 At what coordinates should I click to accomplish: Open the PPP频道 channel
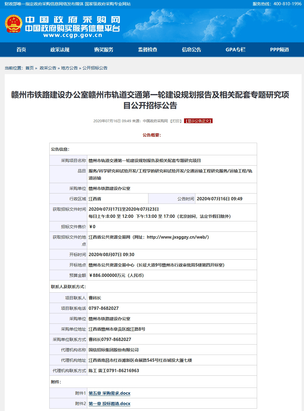click(279, 50)
